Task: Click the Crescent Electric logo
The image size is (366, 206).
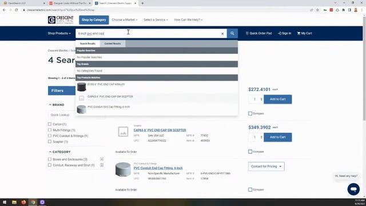Action: coord(61,20)
